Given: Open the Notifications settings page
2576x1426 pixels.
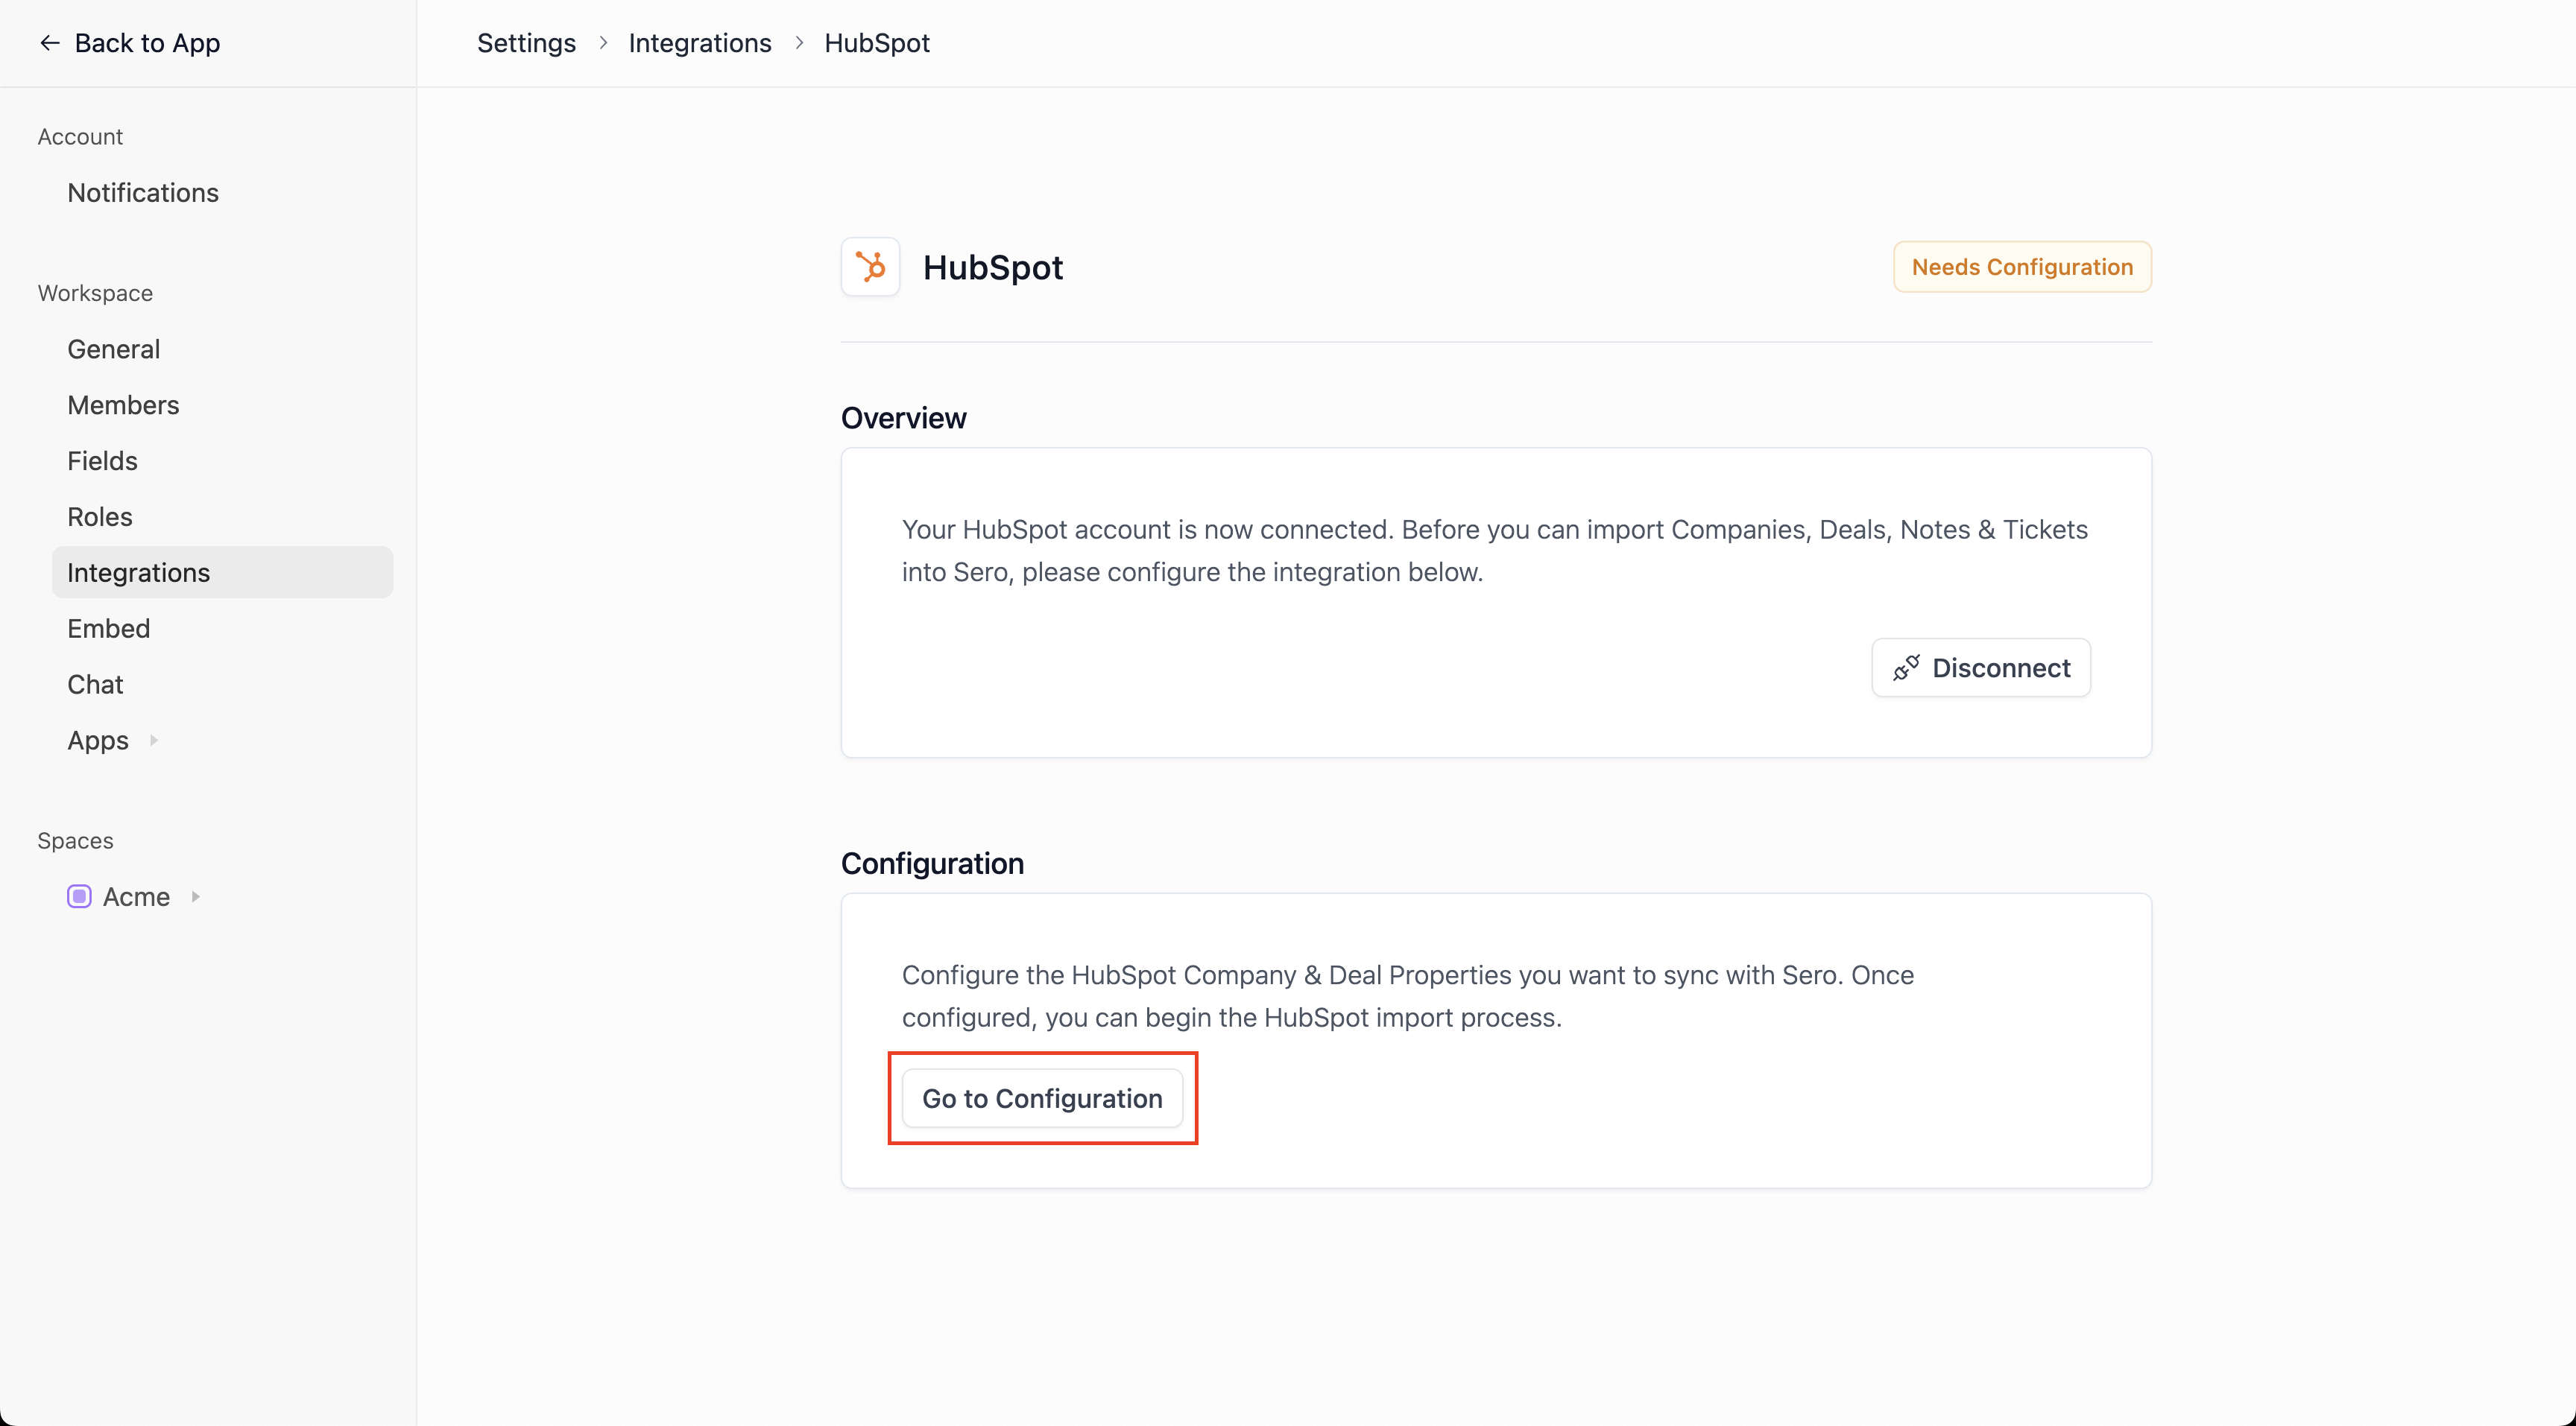Looking at the screenshot, I should (143, 193).
